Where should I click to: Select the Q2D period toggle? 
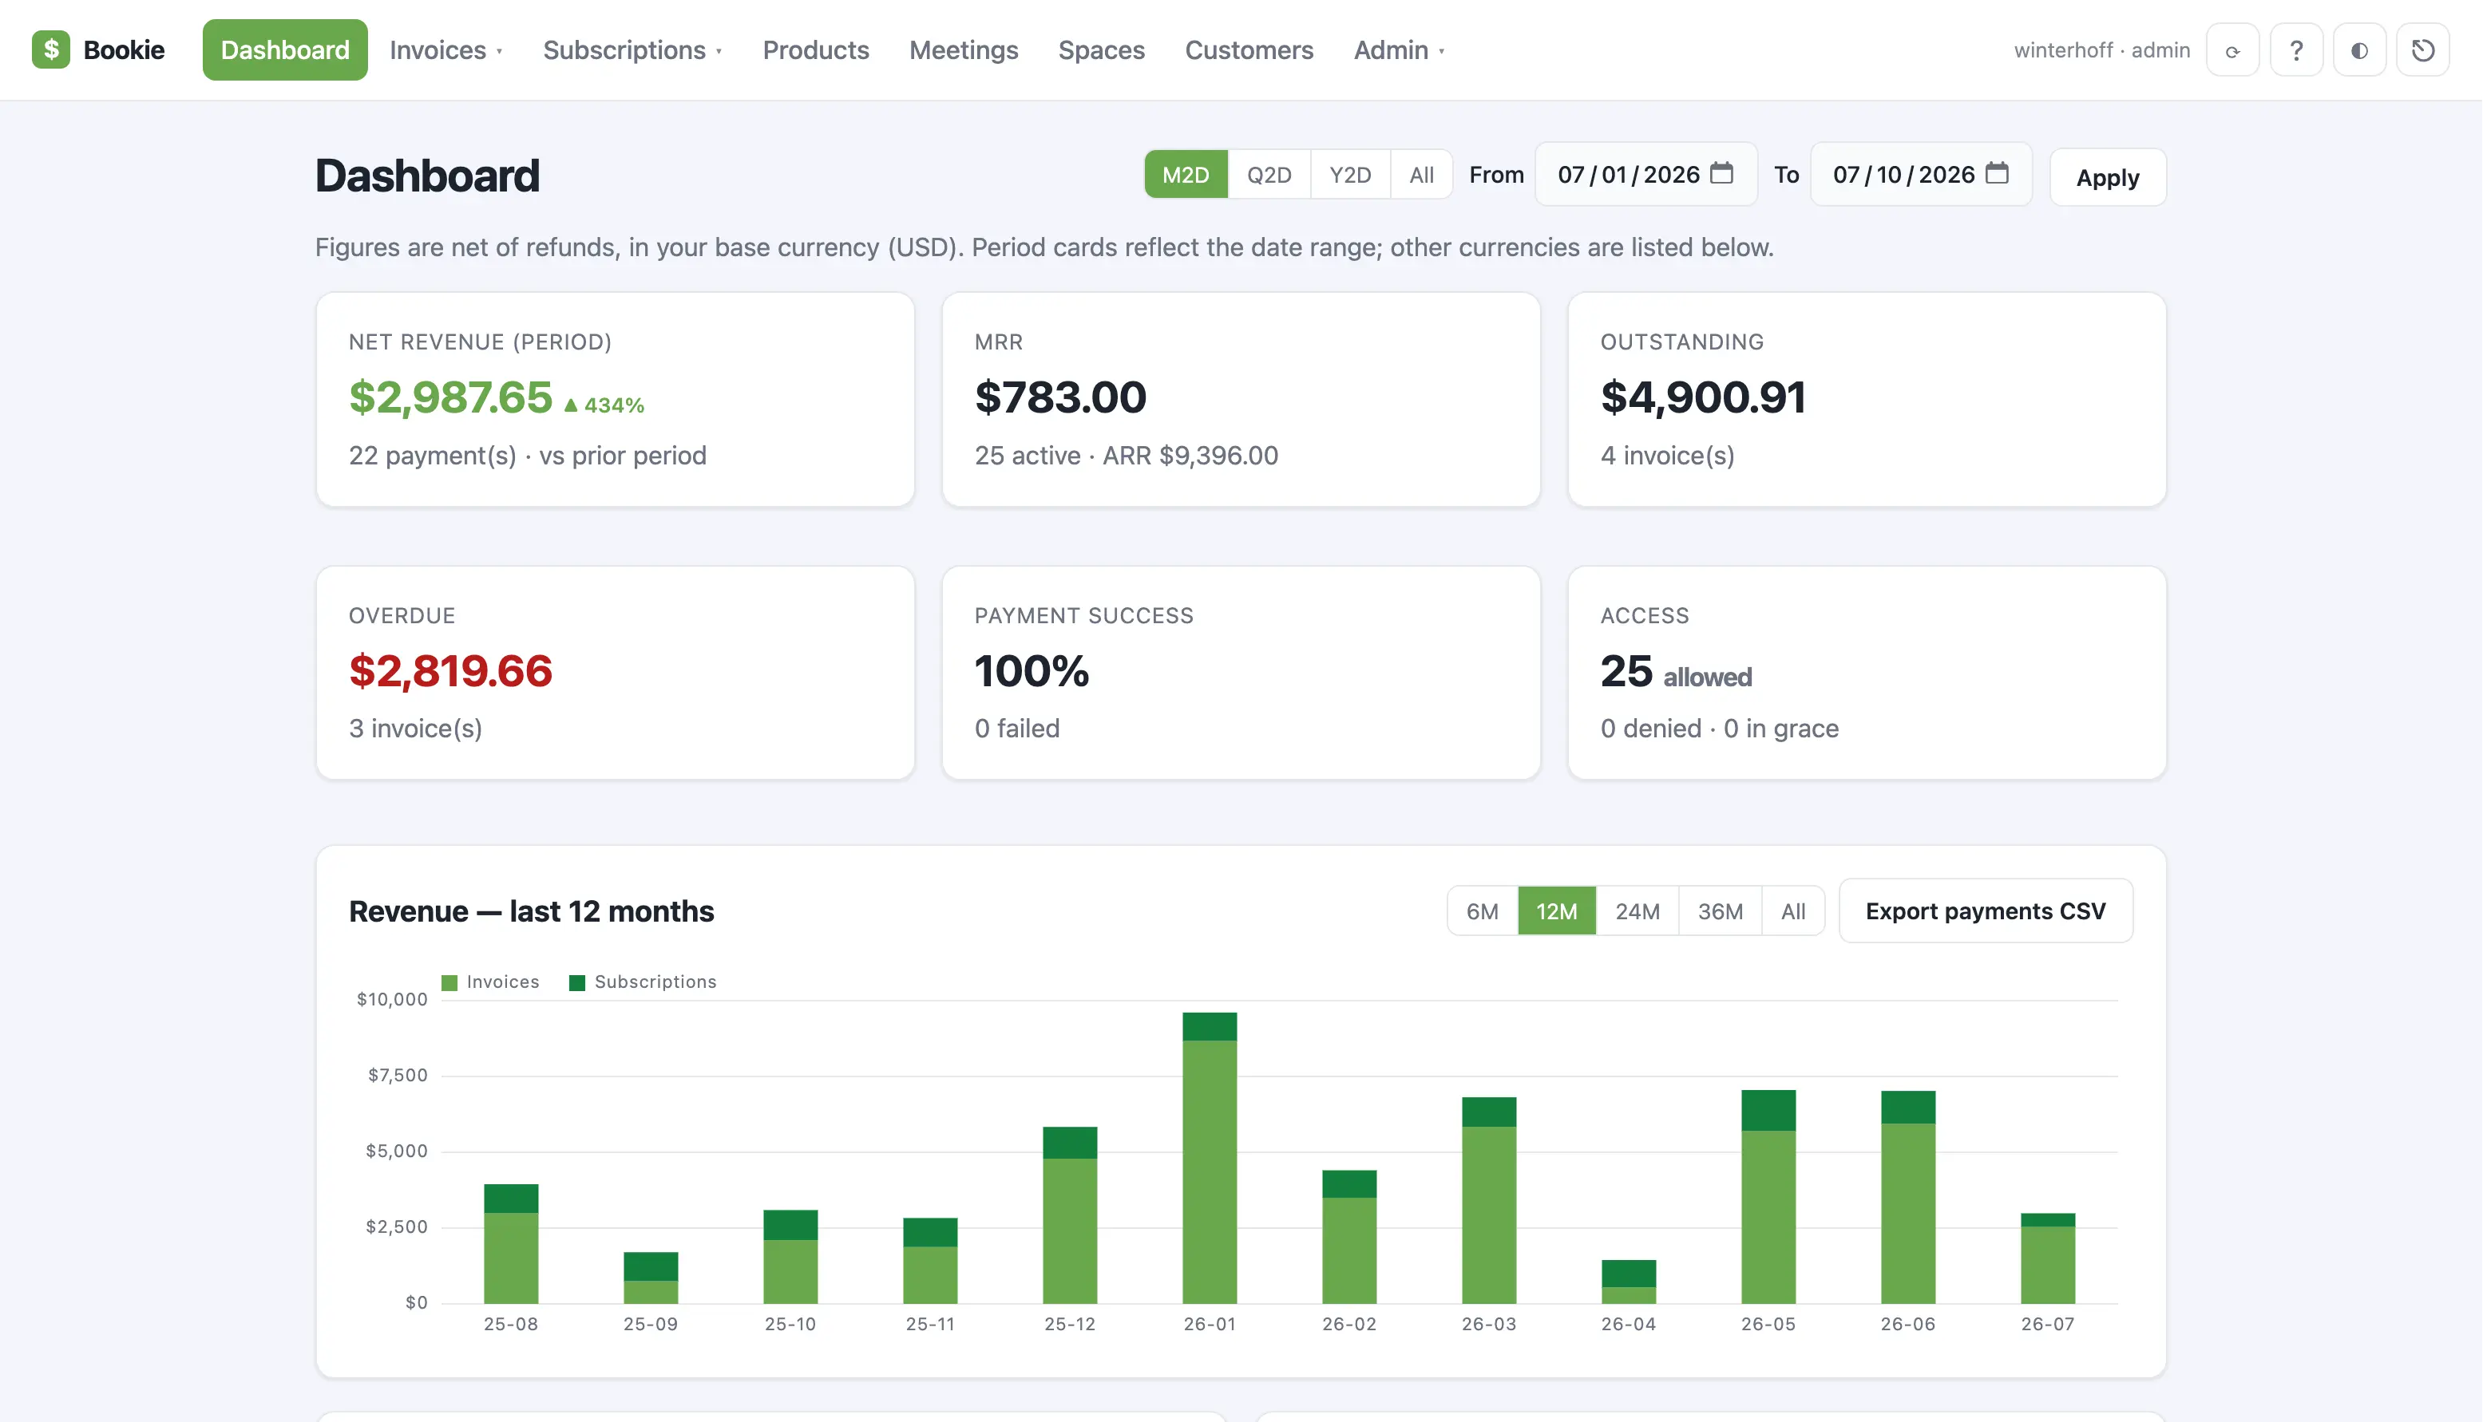coord(1269,175)
